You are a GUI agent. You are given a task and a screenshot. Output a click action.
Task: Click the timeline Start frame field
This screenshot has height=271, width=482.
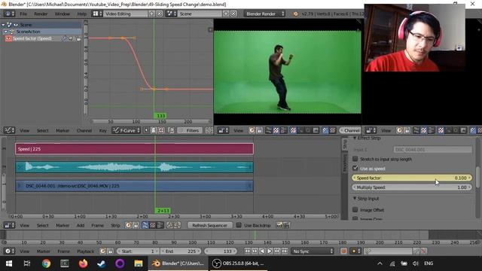pos(138,251)
